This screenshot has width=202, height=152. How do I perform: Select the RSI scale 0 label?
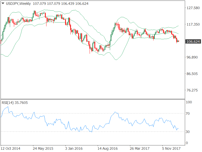pyautogui.click(x=187, y=143)
